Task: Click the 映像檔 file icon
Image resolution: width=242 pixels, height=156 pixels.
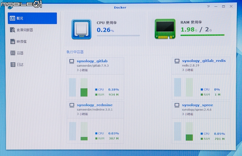Action: [13, 41]
